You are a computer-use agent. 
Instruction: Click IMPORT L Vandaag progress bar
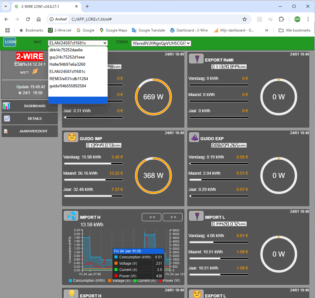point(219,242)
